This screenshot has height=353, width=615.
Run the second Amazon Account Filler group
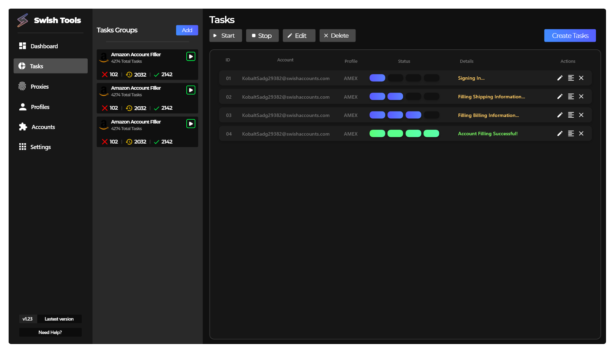click(191, 90)
